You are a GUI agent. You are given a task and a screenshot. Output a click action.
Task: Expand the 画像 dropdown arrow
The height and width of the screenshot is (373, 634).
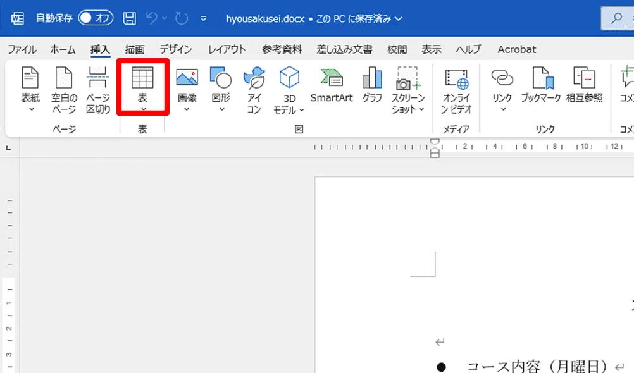[x=187, y=109]
